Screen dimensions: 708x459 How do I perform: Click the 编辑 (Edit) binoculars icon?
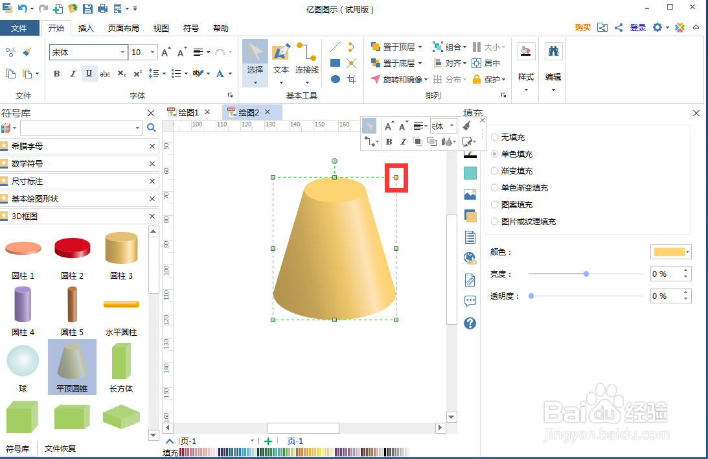coord(552,50)
